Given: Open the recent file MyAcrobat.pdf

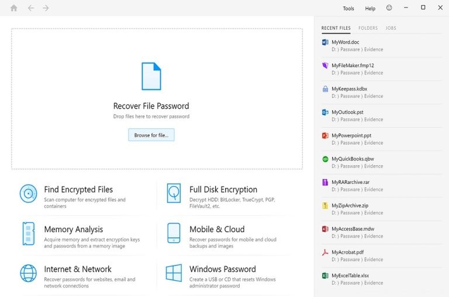Looking at the screenshot, I should pyautogui.click(x=348, y=252).
